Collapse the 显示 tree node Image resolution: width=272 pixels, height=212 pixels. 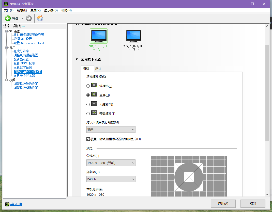point(6,48)
